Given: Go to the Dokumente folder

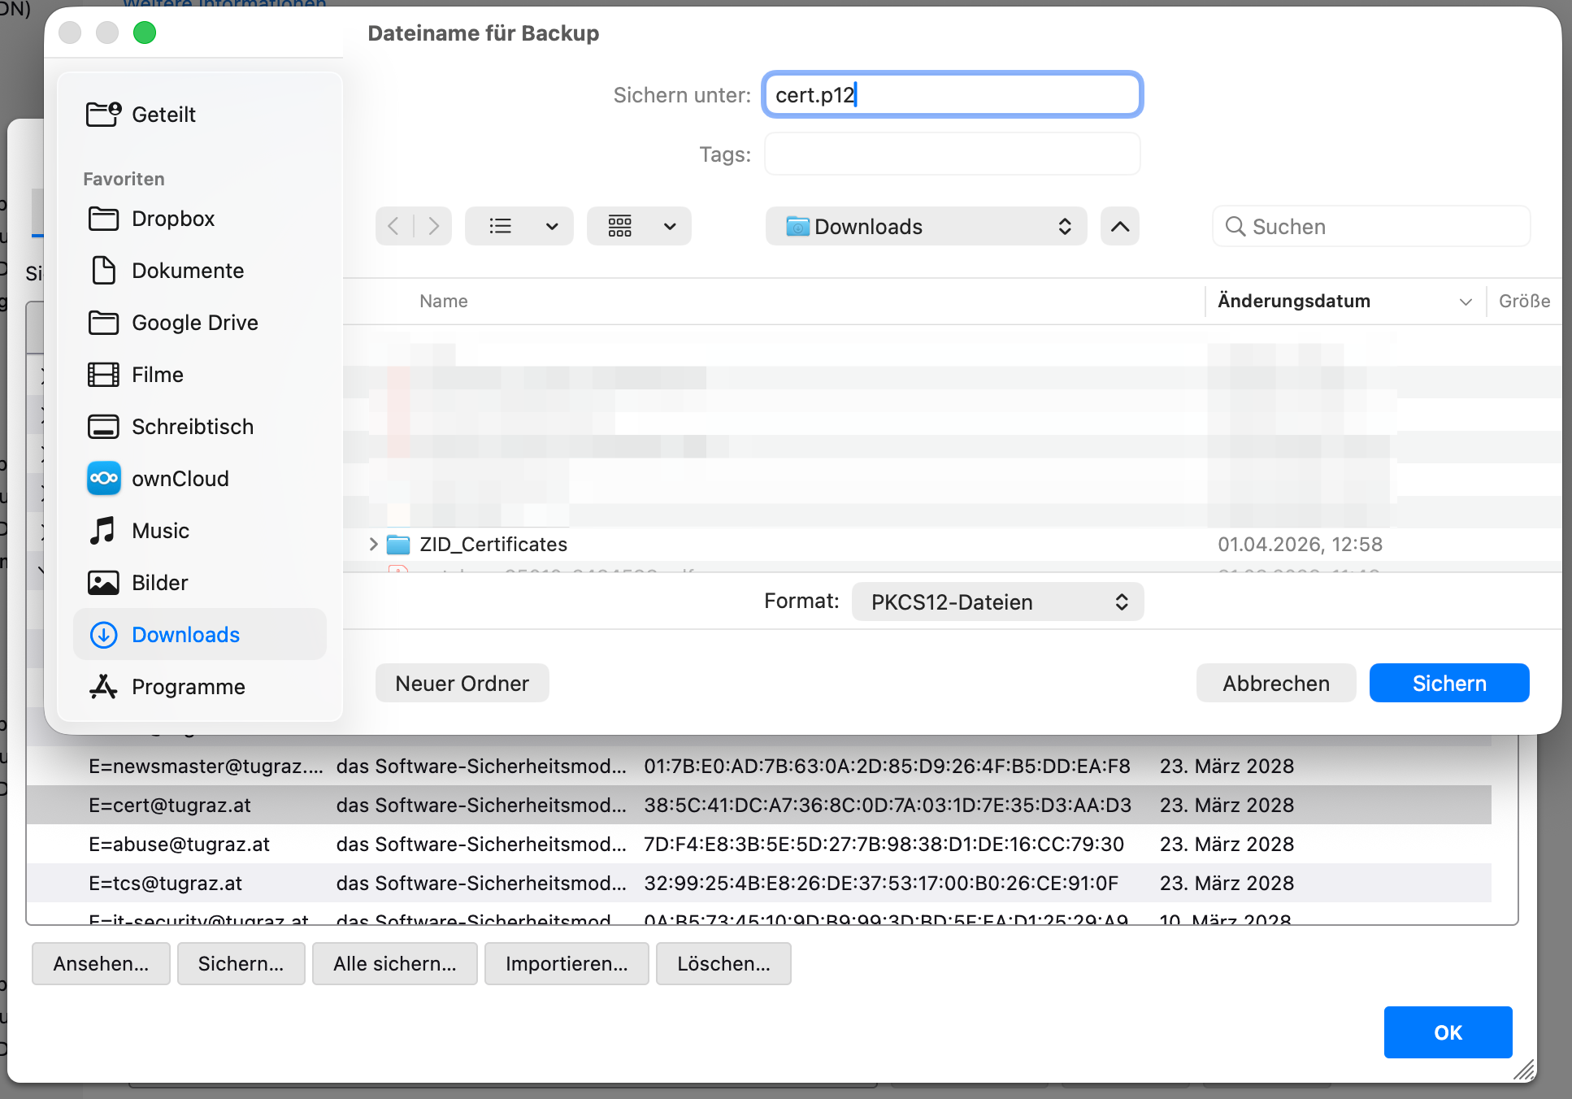Looking at the screenshot, I should click(x=187, y=271).
